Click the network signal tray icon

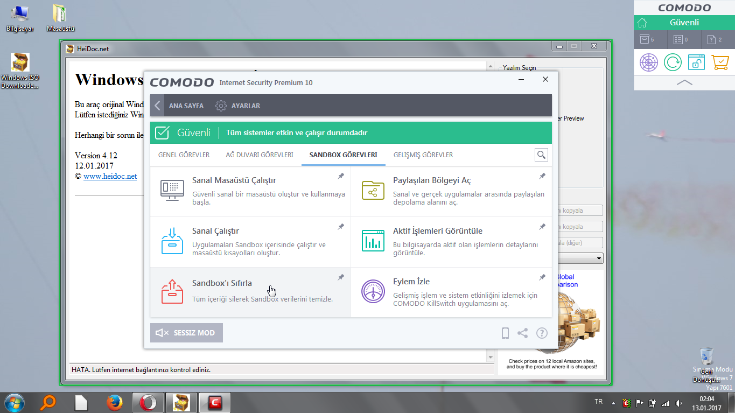click(x=666, y=403)
